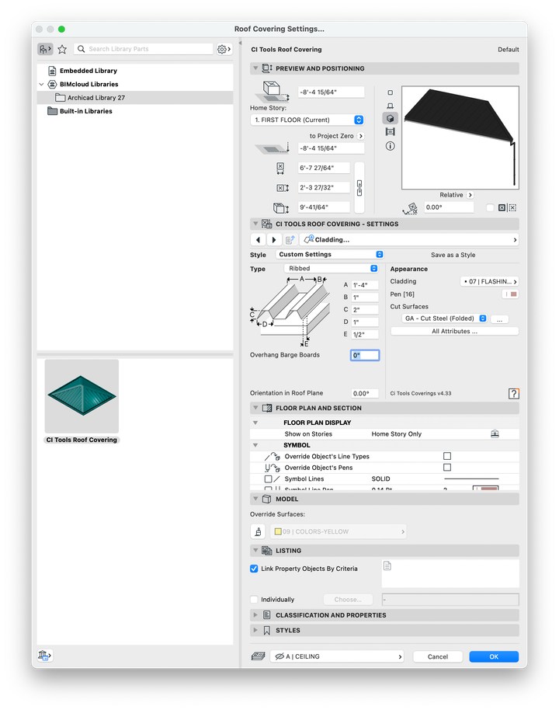Open the Style Custom Settings dropdown
Image resolution: width=559 pixels, height=710 pixels.
click(330, 255)
